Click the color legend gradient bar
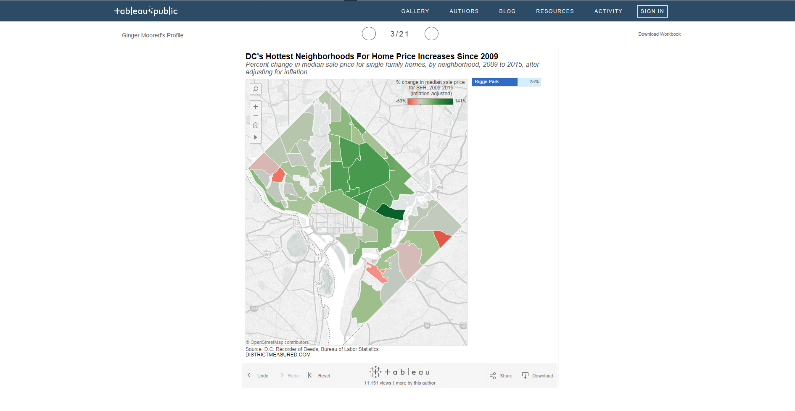The image size is (795, 411). click(430, 101)
